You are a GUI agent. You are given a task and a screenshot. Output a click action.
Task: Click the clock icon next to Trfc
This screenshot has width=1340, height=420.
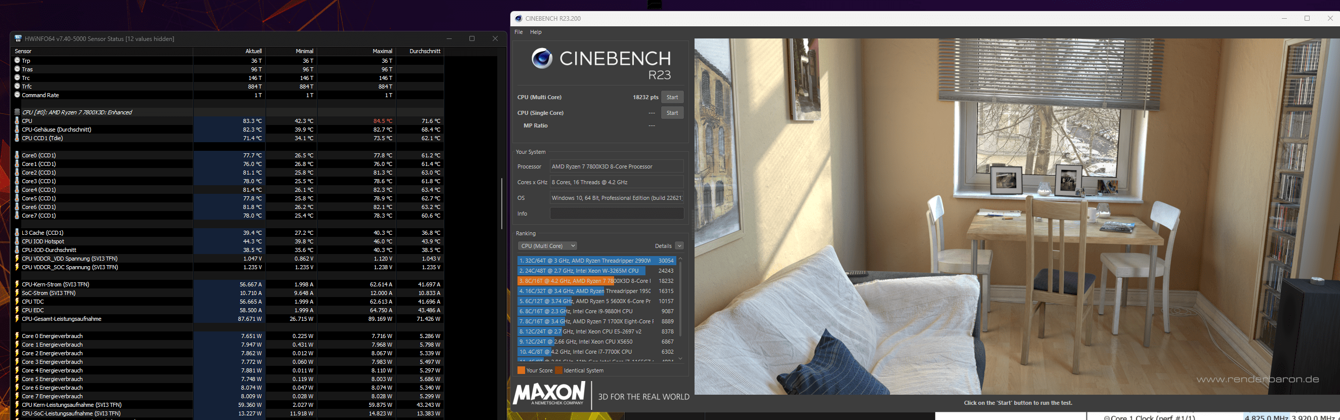(x=17, y=87)
